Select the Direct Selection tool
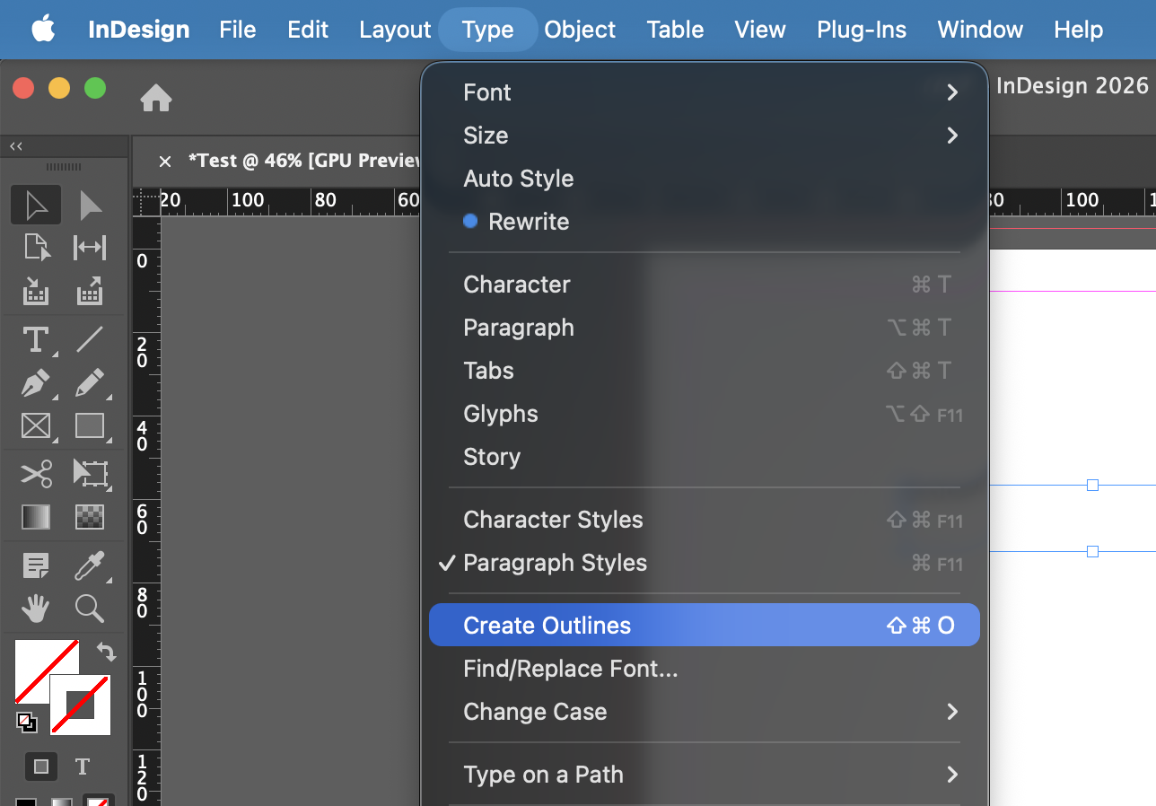This screenshot has width=1156, height=806. 90,206
